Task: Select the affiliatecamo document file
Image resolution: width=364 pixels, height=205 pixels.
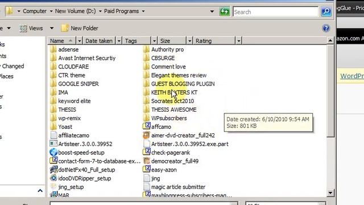Action: tap(69, 136)
